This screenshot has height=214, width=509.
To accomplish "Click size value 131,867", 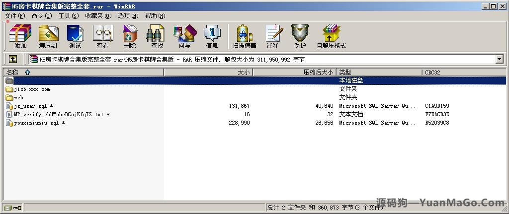I will [x=239, y=106].
